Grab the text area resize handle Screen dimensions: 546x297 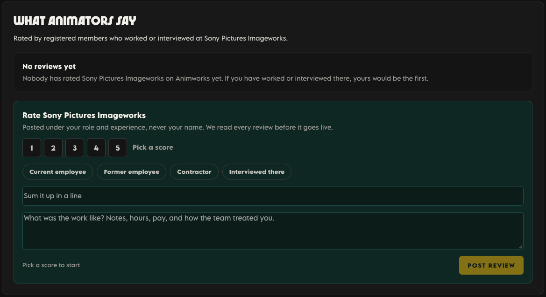point(521,246)
